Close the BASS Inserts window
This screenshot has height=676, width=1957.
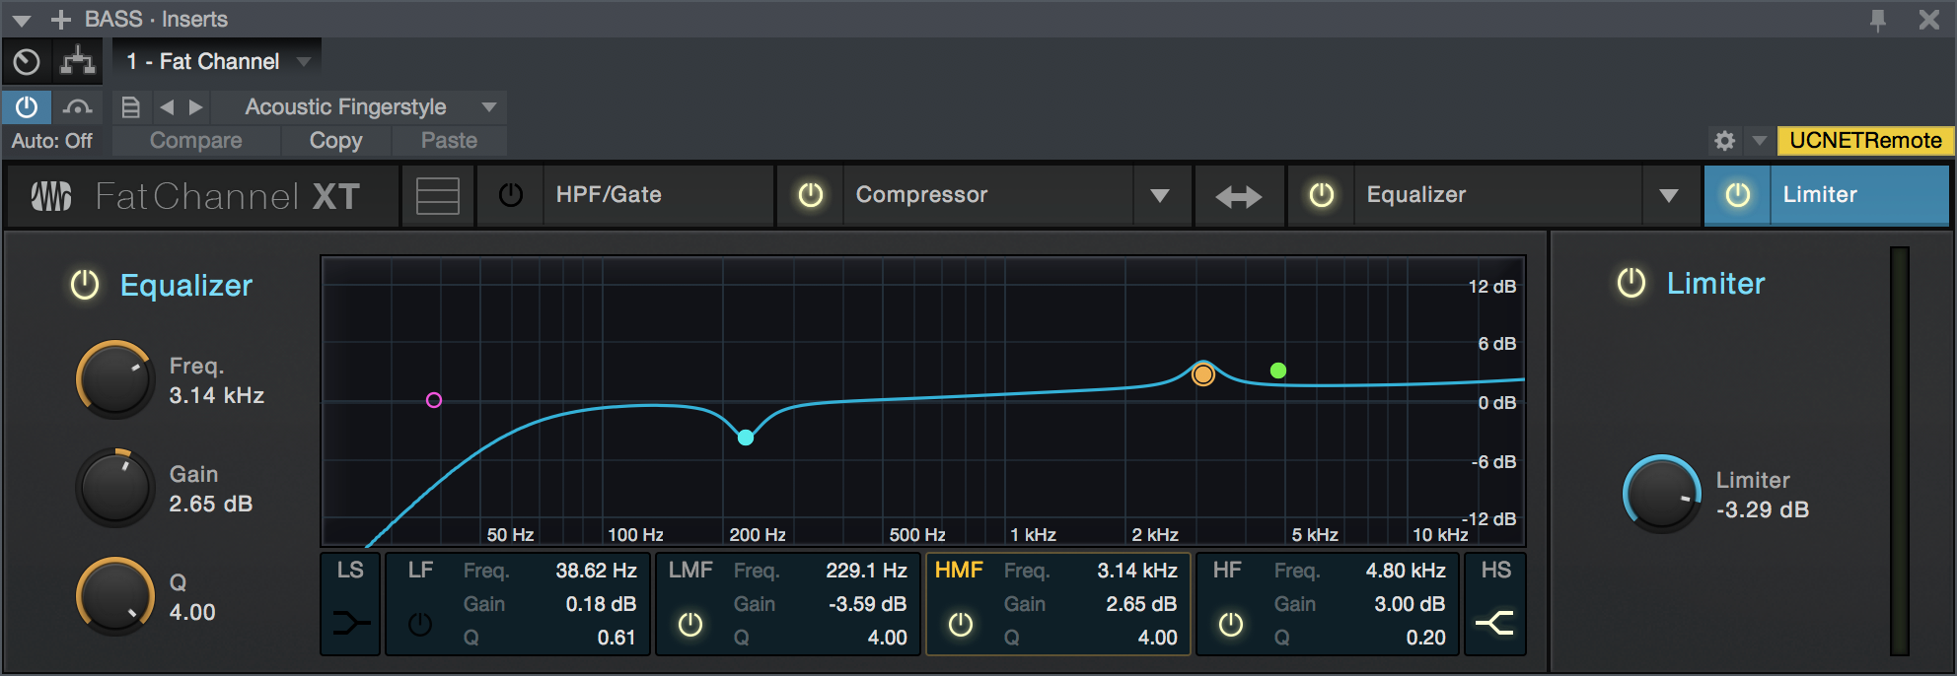coord(1929,20)
